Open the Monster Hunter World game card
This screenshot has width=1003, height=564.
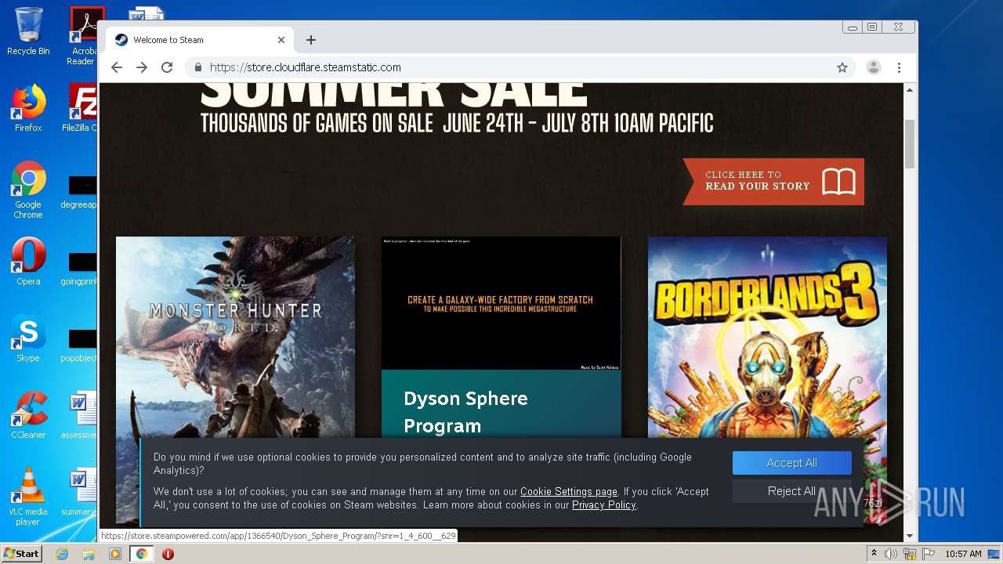coord(235,380)
